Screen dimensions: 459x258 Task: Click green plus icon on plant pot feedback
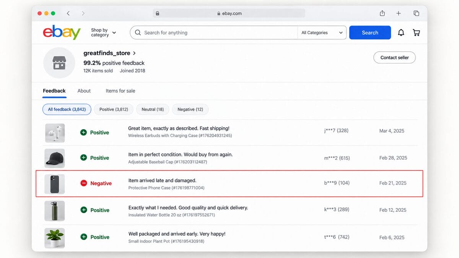pos(83,237)
